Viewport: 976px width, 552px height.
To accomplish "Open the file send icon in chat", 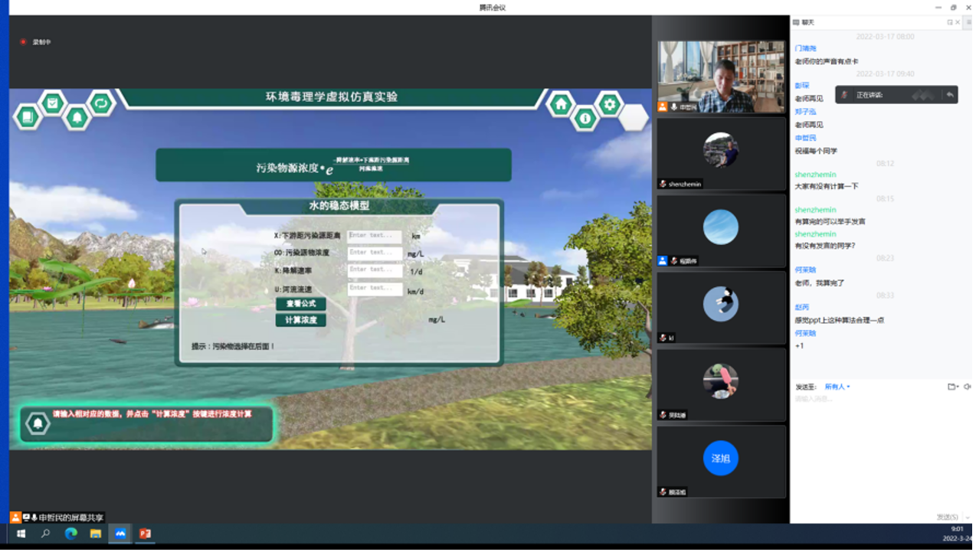I will pyautogui.click(x=951, y=387).
